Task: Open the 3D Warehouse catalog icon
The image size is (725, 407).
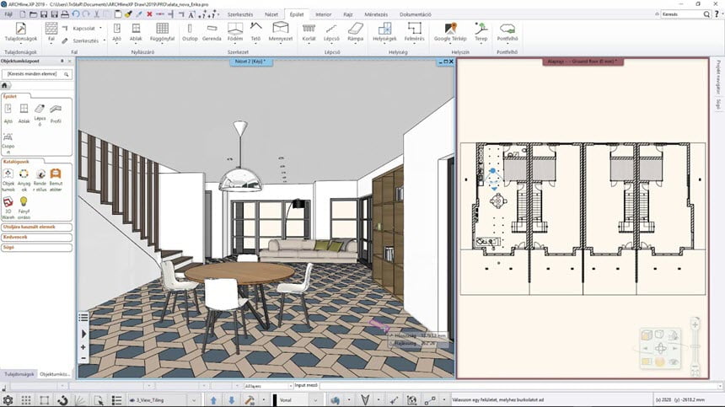Action: [8, 207]
